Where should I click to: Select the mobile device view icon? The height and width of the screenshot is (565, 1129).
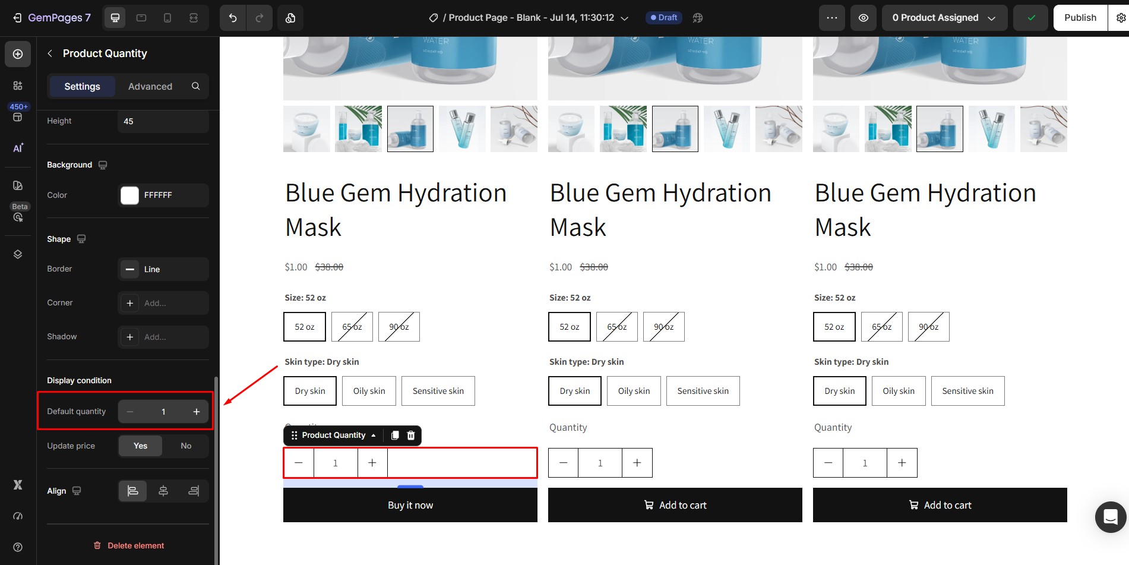pos(167,18)
